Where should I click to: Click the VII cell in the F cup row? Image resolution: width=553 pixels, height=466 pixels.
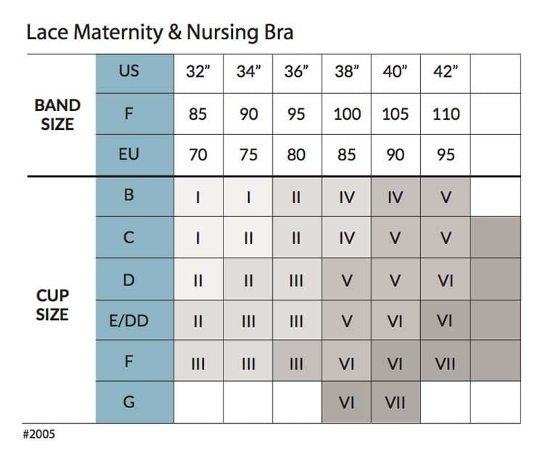click(445, 361)
